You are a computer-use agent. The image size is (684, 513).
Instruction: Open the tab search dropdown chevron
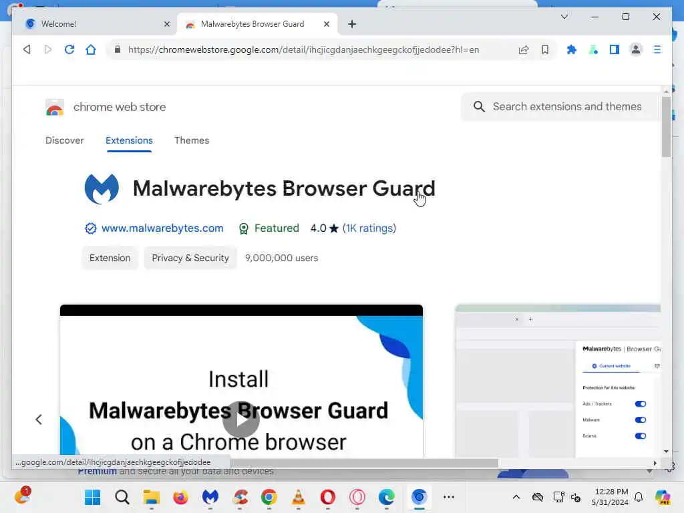tap(564, 17)
